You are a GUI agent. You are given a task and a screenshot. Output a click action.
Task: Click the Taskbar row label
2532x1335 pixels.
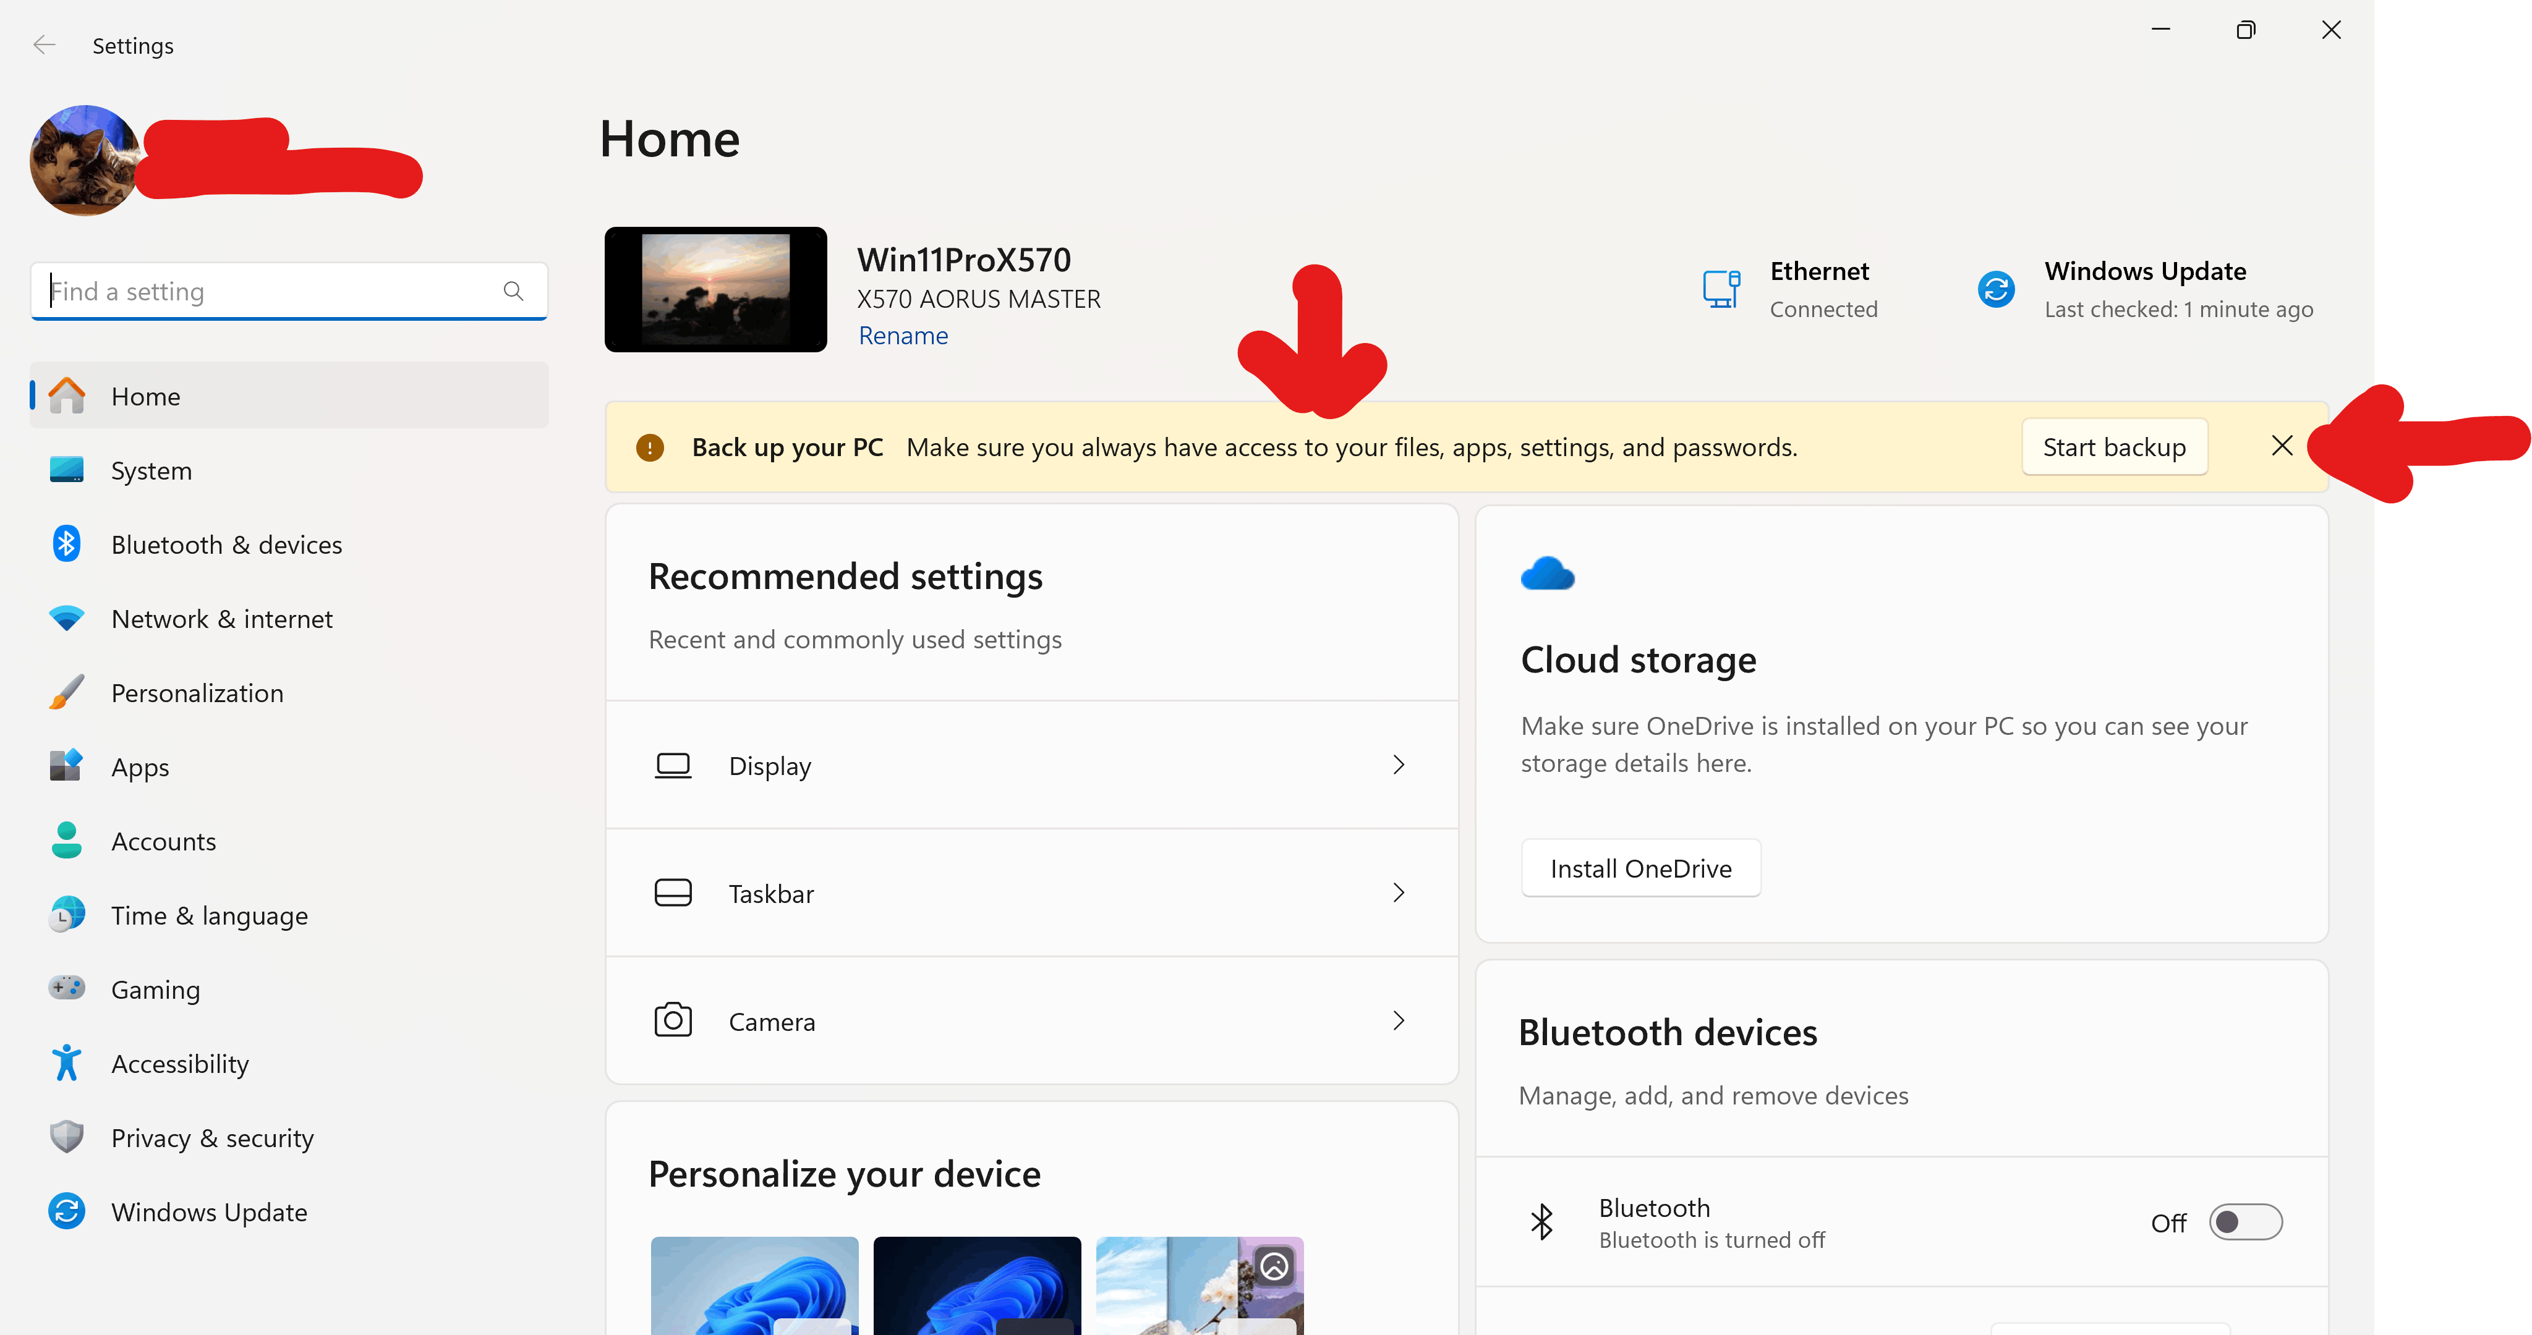(x=772, y=894)
